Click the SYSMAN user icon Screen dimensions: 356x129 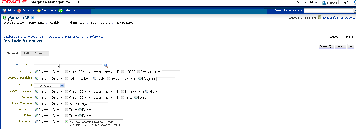(x=324, y=3)
